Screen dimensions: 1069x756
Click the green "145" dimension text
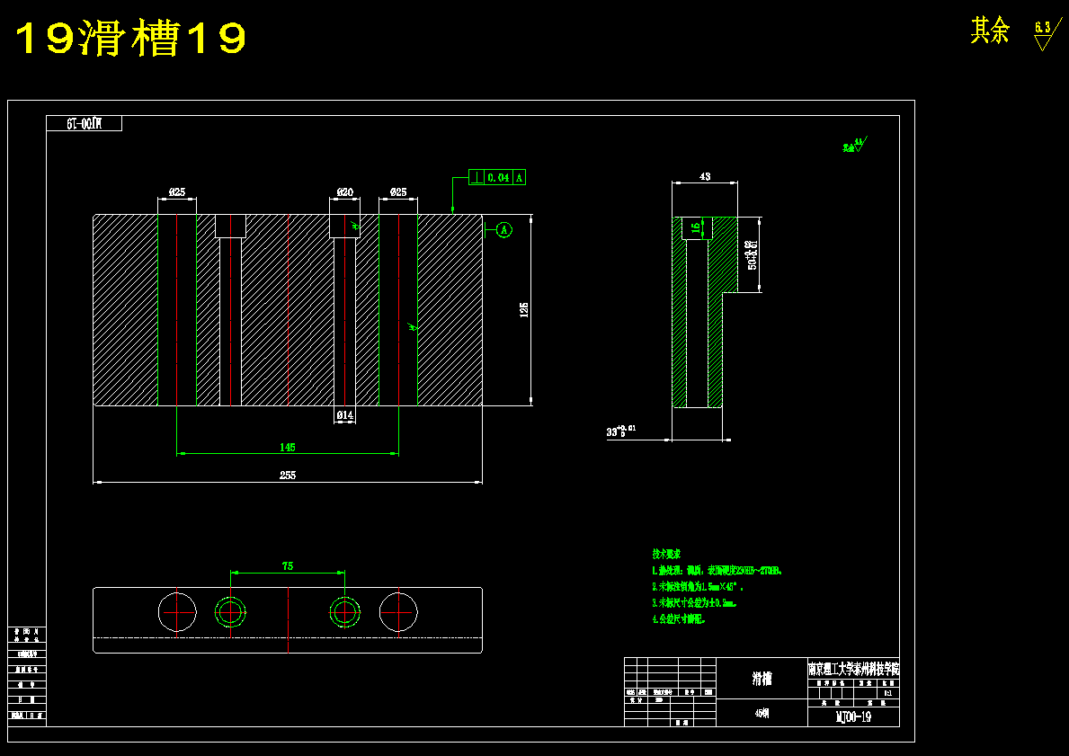288,447
